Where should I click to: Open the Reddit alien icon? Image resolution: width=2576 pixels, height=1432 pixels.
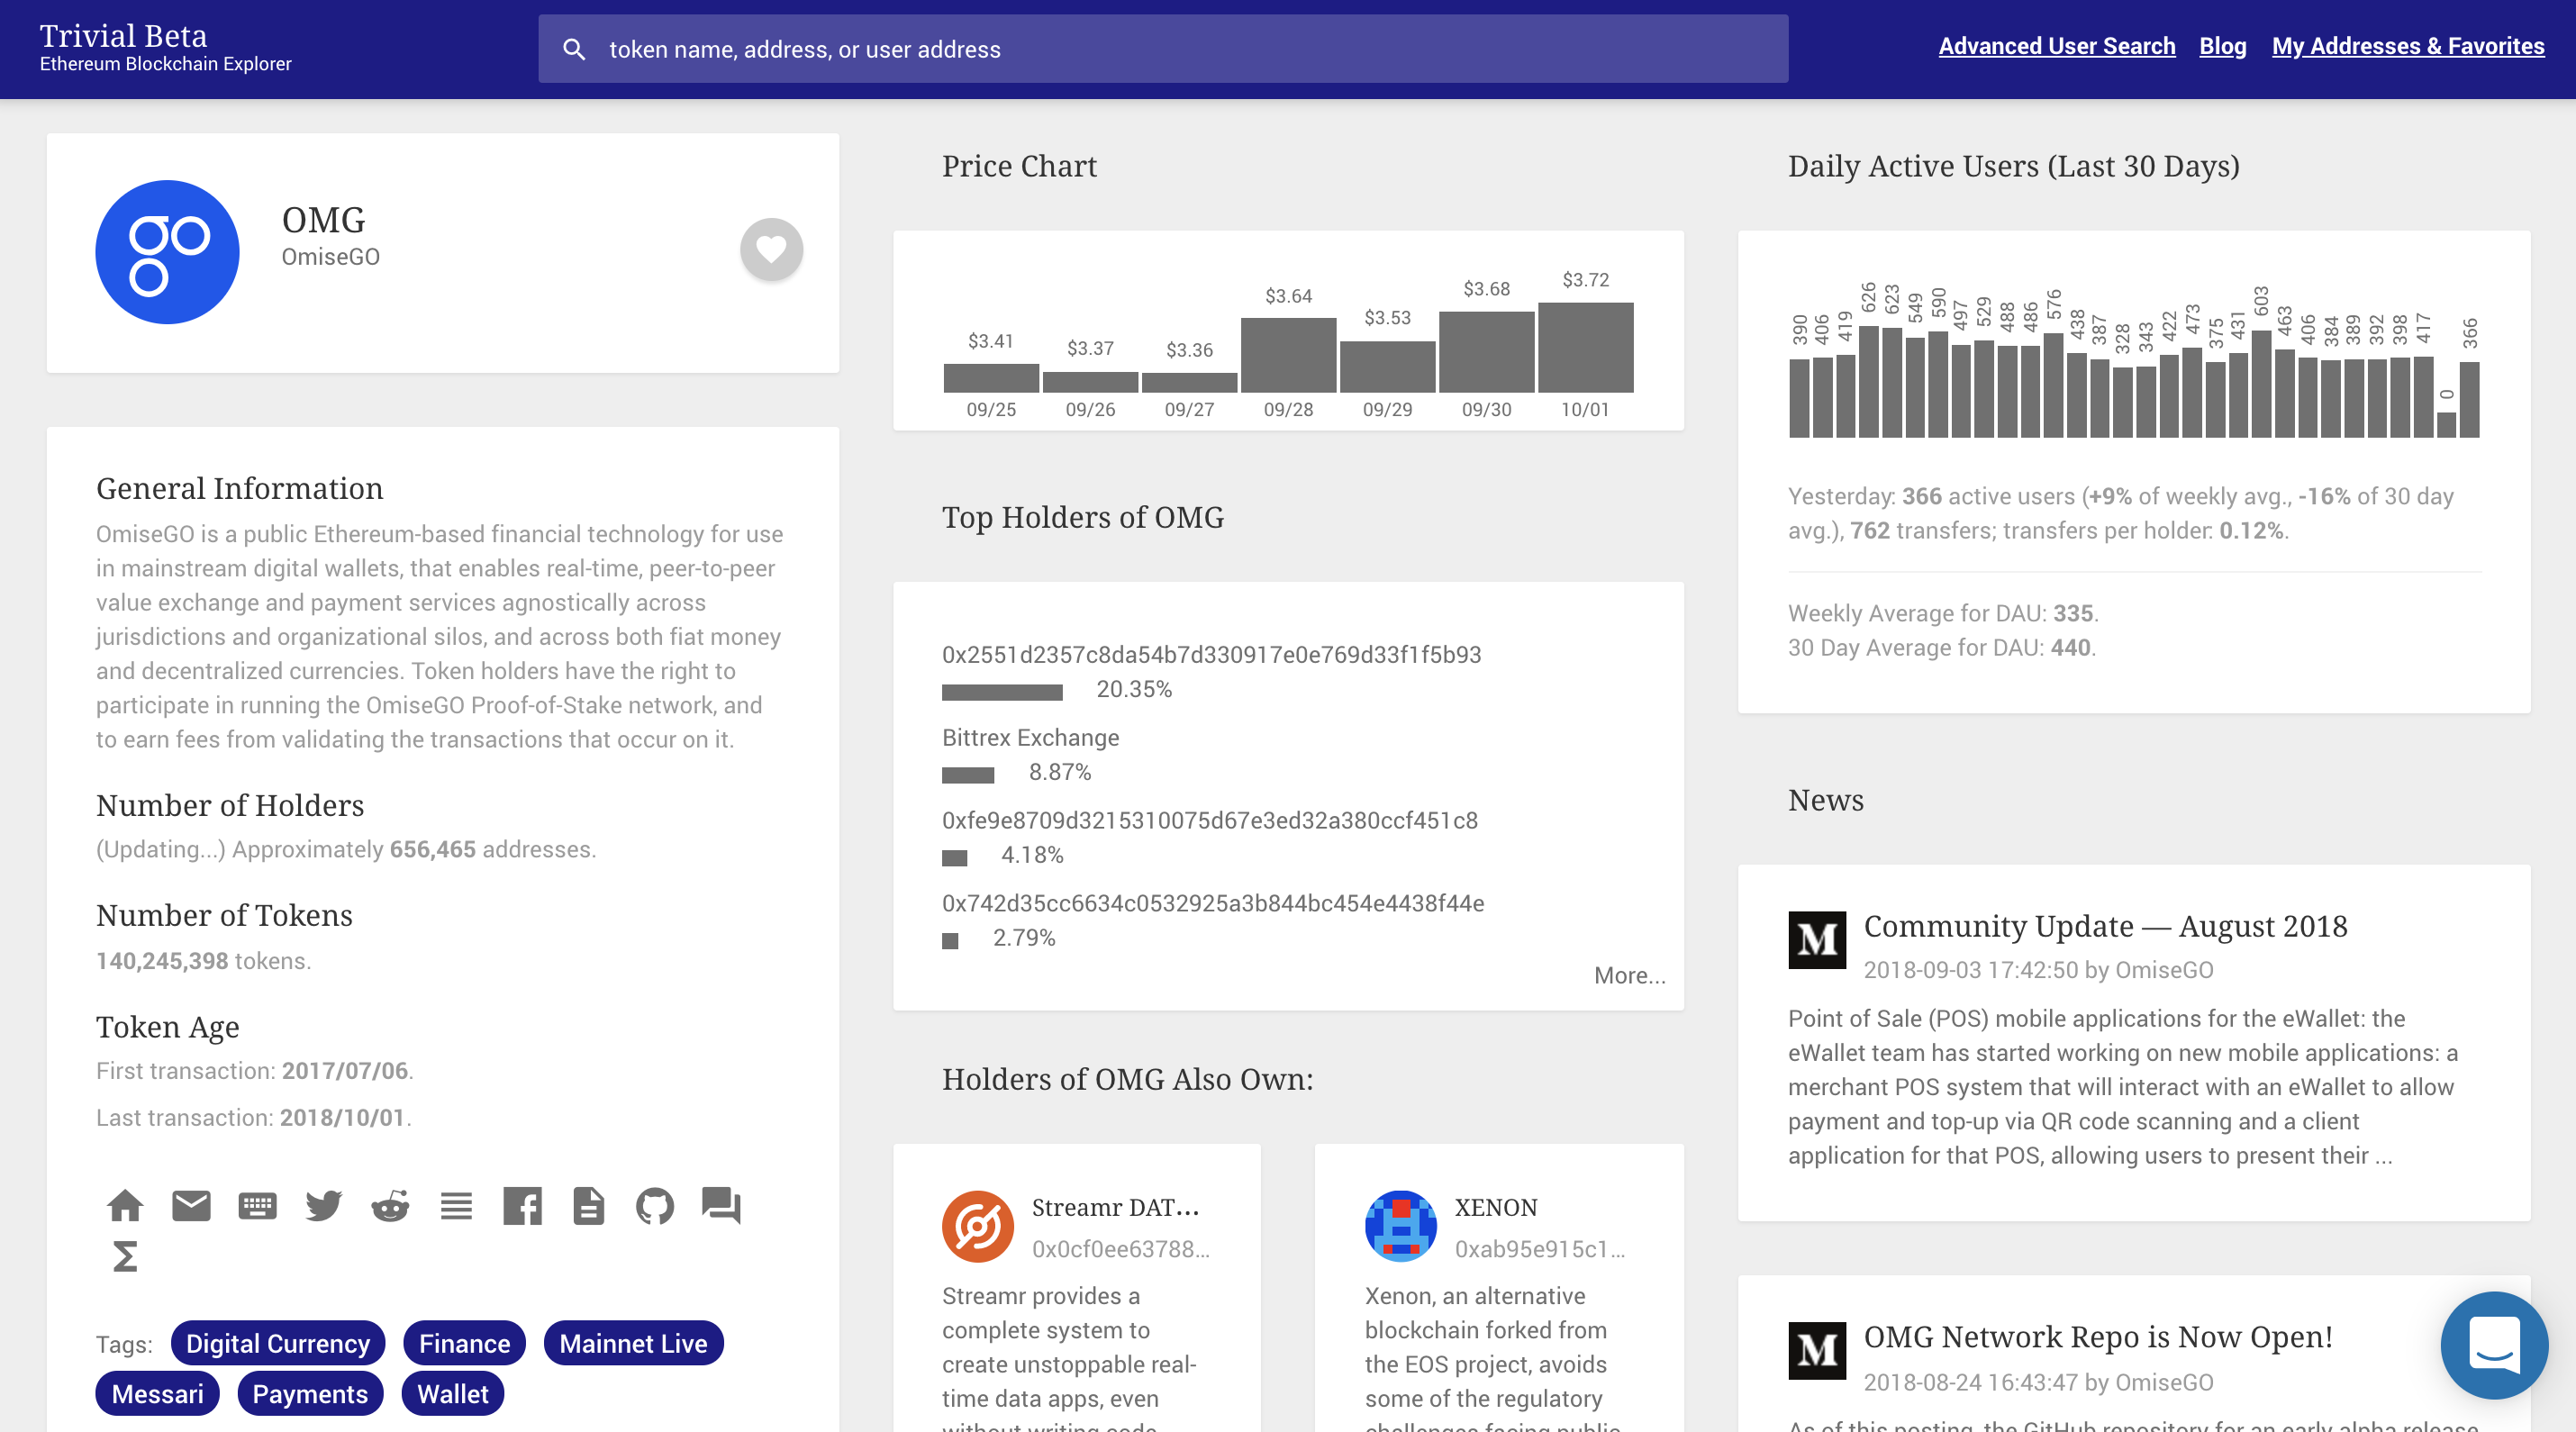click(x=390, y=1206)
